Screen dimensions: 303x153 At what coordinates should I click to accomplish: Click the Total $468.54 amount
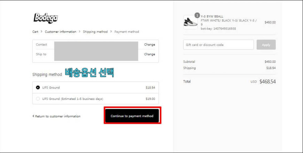[267, 82]
